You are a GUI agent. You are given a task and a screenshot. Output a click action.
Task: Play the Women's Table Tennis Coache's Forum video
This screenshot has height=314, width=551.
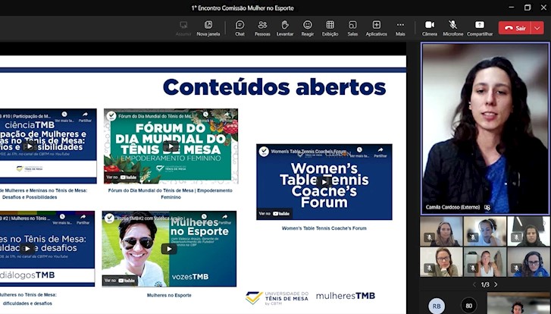click(x=324, y=181)
